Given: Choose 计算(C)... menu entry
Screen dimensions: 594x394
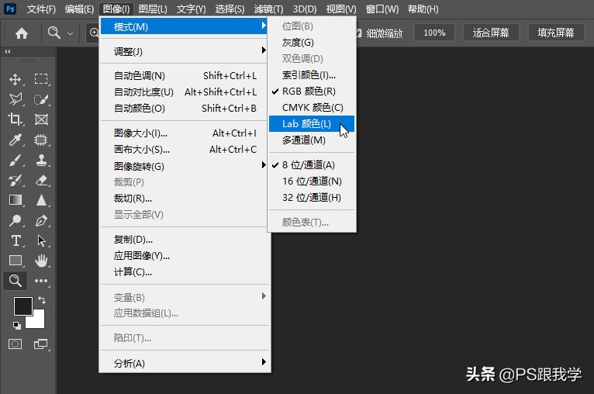Looking at the screenshot, I should (x=185, y=271).
